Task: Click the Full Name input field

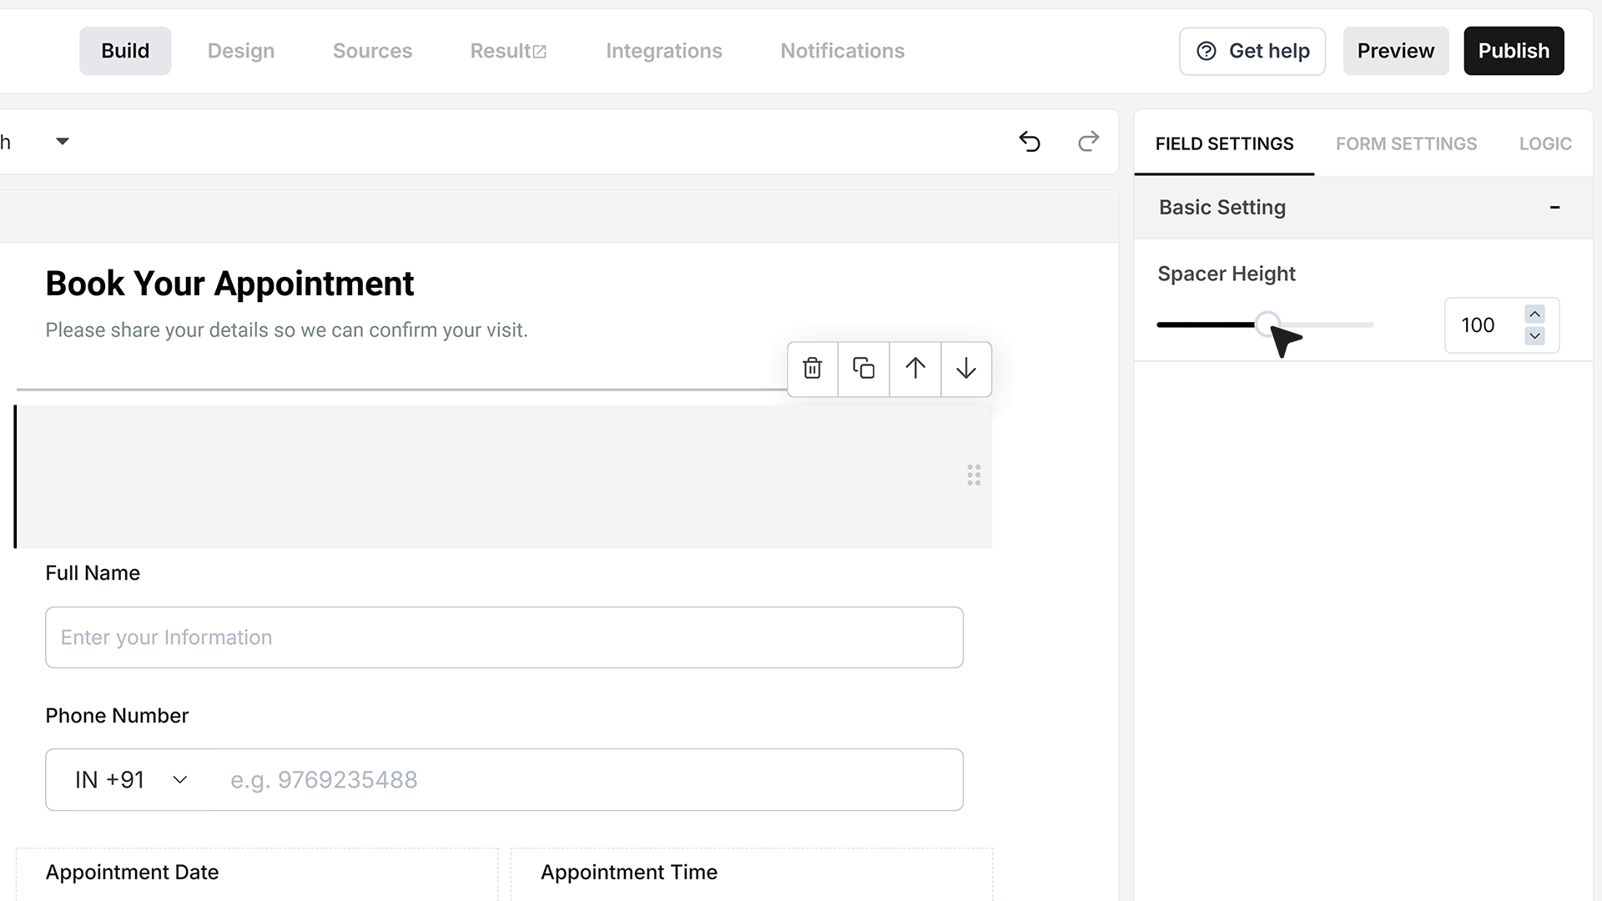Action: 504,637
